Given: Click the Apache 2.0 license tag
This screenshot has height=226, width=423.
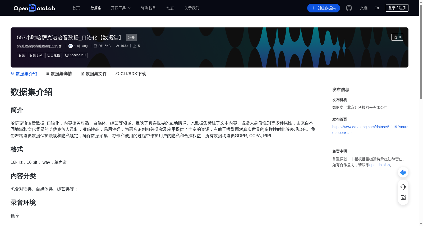Looking at the screenshot, I should coord(75,55).
